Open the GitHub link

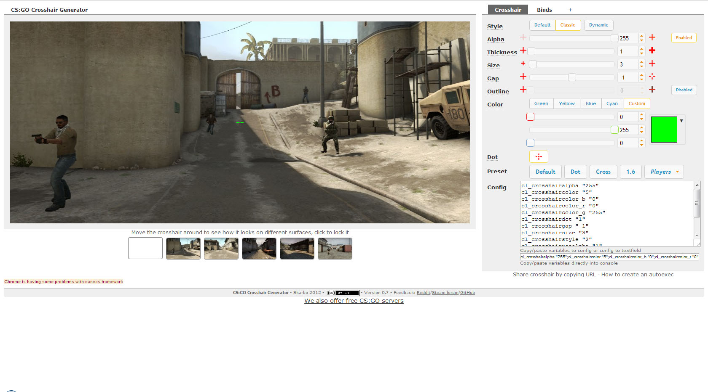[x=467, y=293]
